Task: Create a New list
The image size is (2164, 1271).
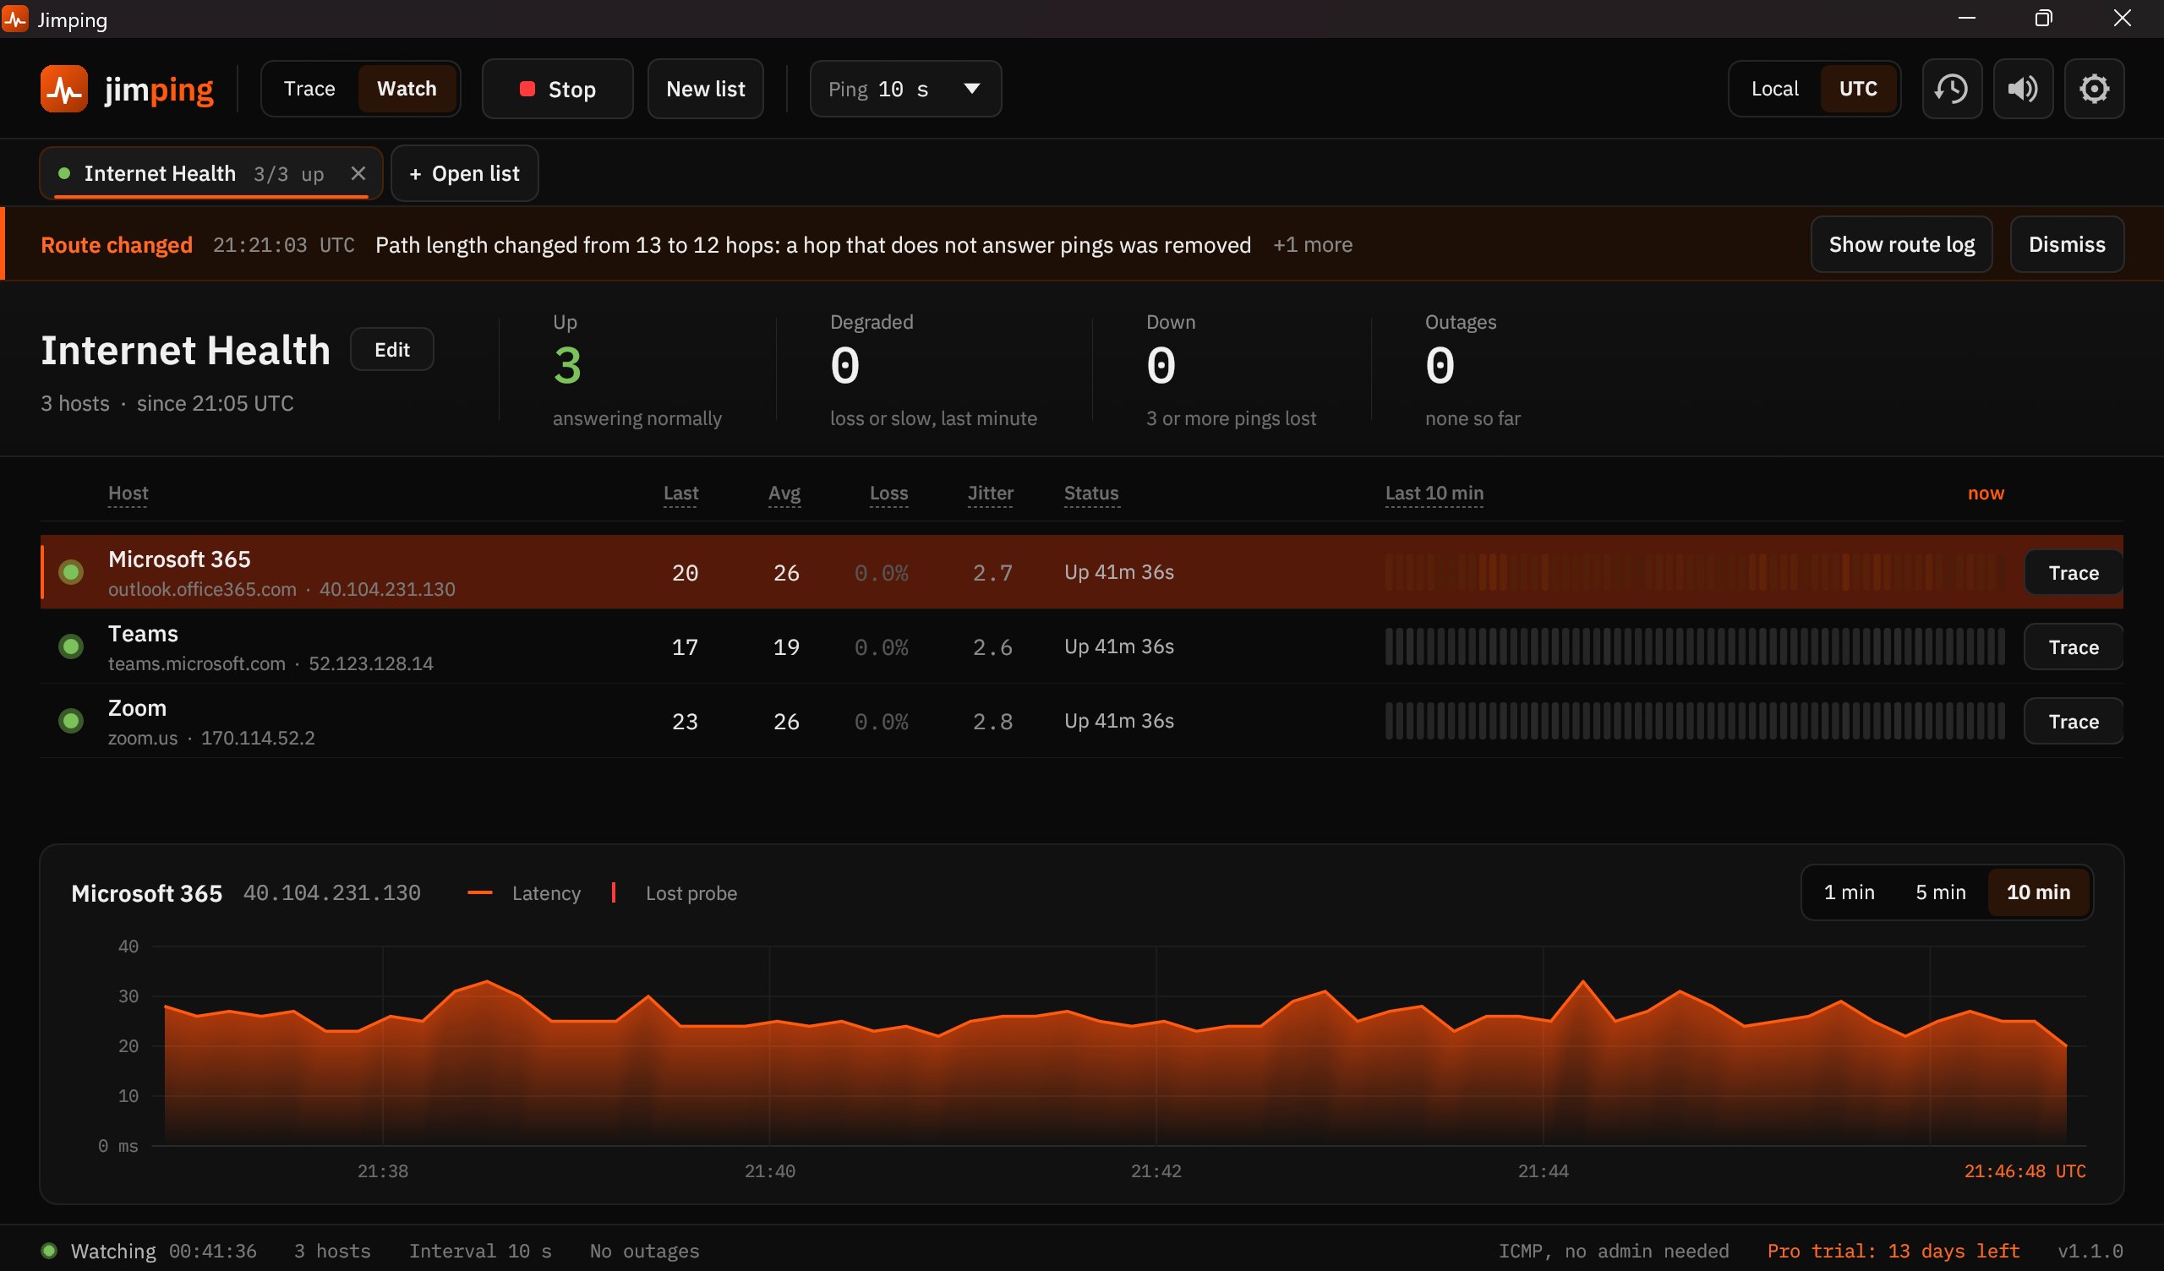Action: tap(705, 89)
